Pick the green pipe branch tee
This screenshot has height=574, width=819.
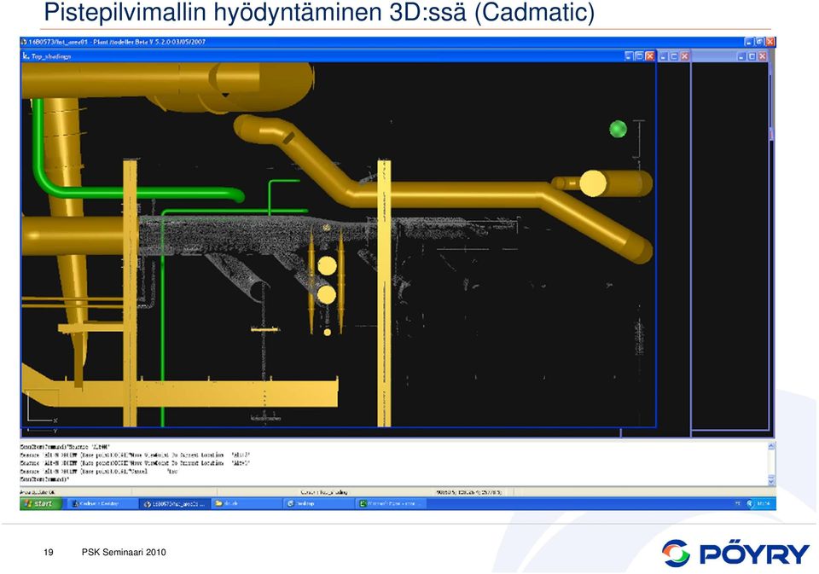tap(270, 210)
